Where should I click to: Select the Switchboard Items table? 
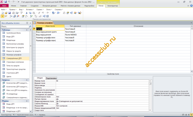tap(15, 33)
